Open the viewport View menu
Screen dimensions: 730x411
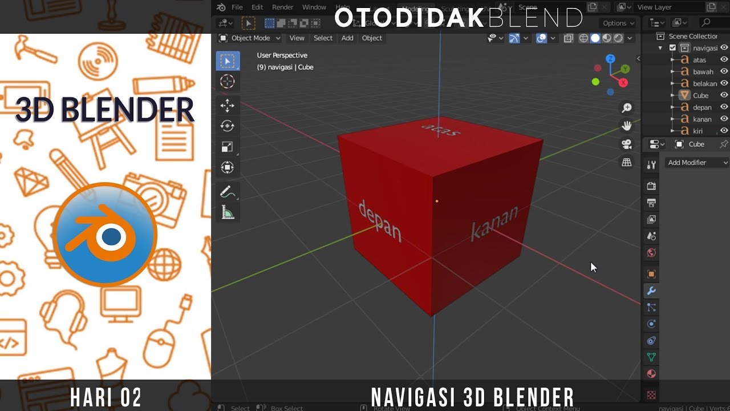coord(297,38)
